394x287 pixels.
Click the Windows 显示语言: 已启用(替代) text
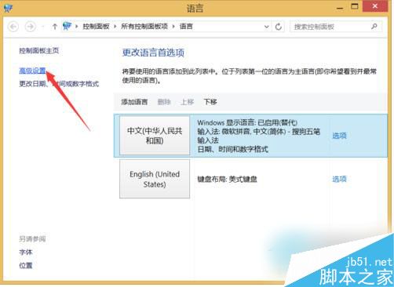tap(247, 122)
